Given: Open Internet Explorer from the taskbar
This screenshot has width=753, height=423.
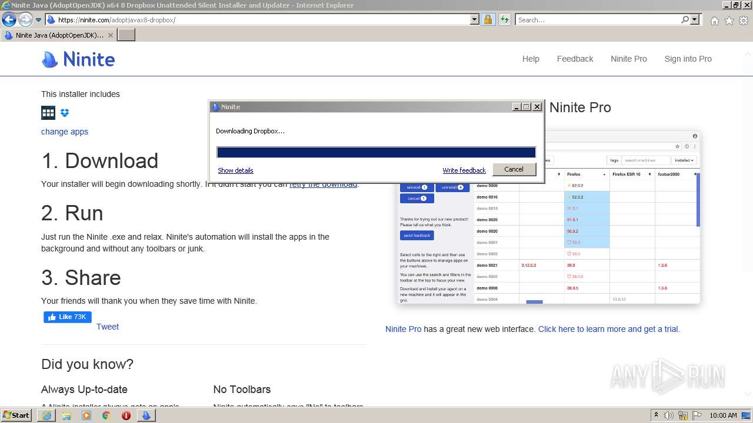Looking at the screenshot, I should pos(46,415).
